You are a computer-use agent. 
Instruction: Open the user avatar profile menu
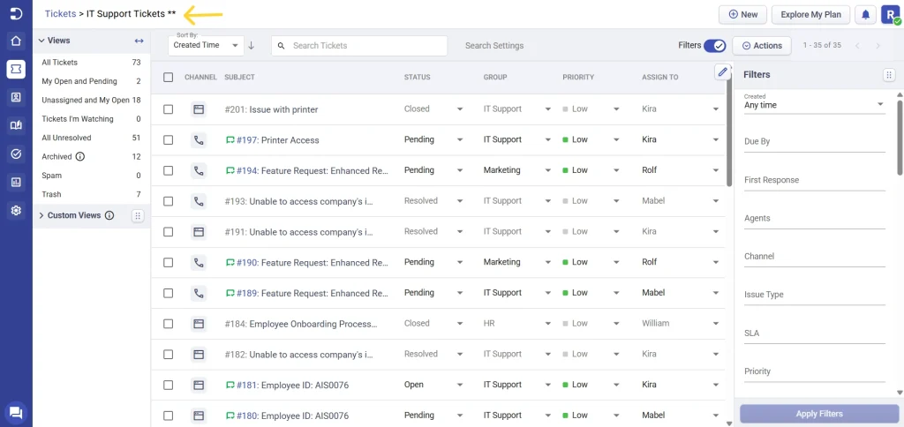[889, 15]
